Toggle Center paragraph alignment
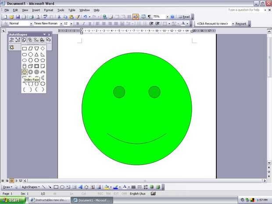Screen dimensions: 272x204 pyautogui.click(x=104, y=23)
